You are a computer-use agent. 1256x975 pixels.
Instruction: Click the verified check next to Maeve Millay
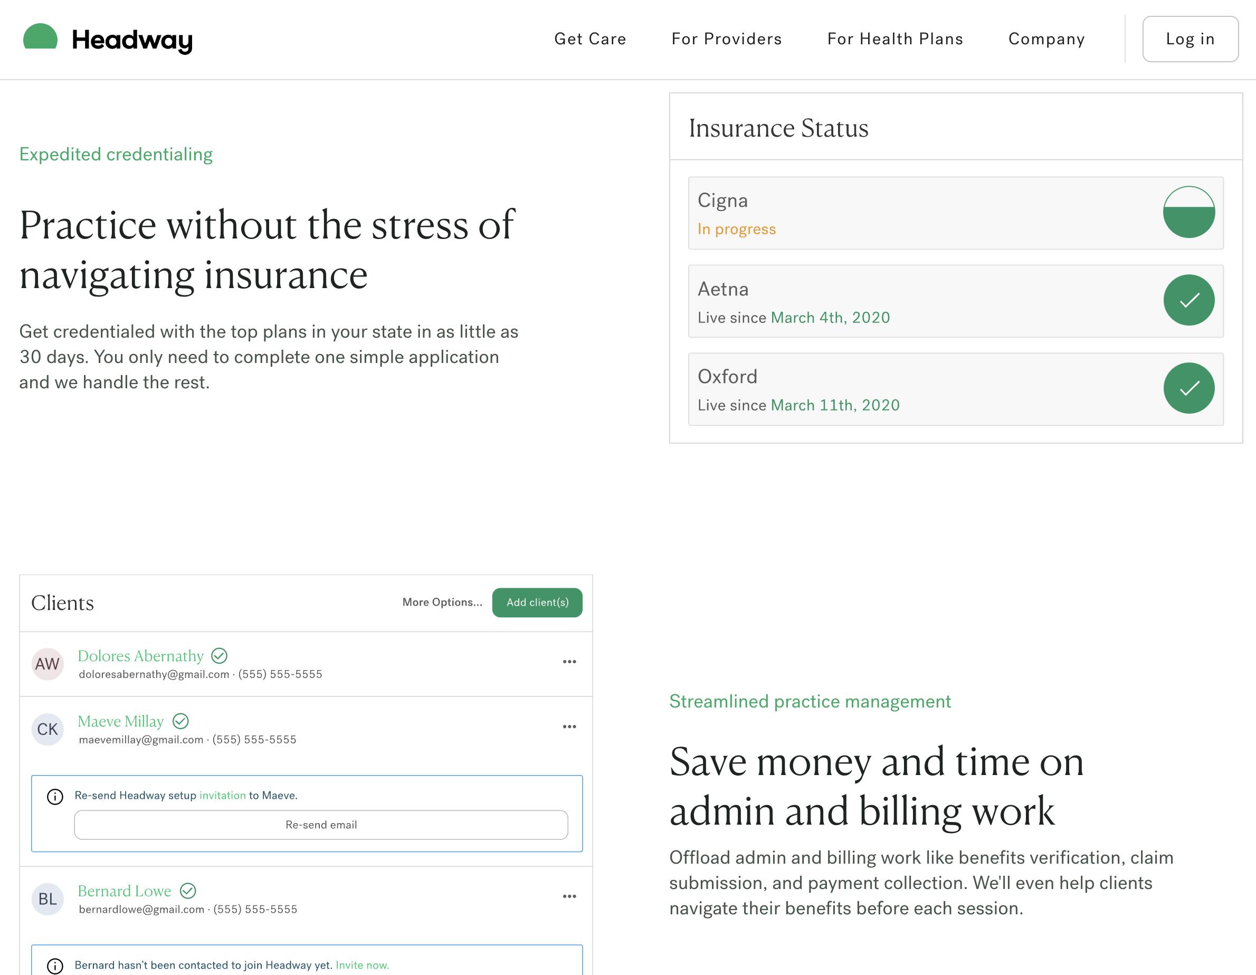(x=180, y=721)
